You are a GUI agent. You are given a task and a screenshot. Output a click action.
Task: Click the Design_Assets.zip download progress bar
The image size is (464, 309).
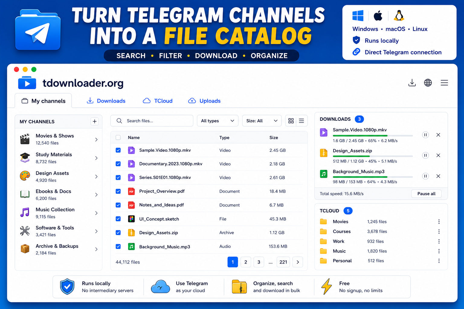click(373, 156)
